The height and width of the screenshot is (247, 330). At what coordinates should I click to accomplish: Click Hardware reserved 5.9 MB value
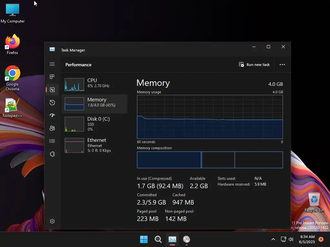[x=260, y=184]
